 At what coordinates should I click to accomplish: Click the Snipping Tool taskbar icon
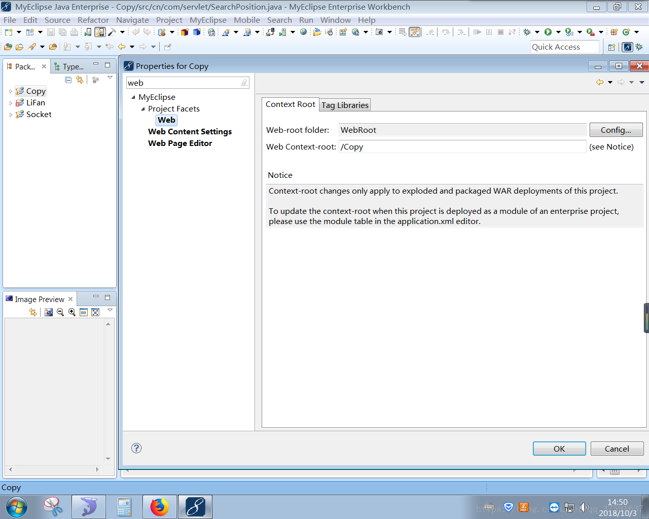53,507
